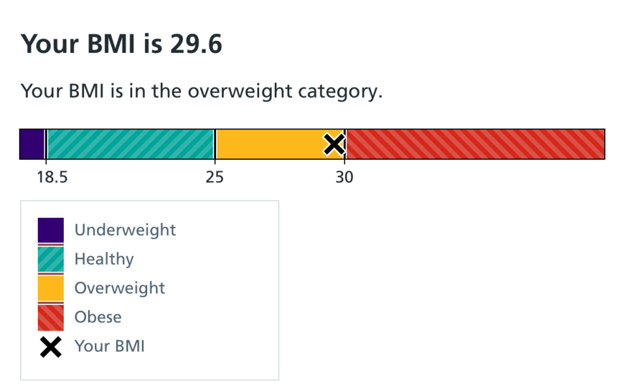Click the teal healthy segment of bar
The width and height of the screenshot is (625, 391).
130,144
